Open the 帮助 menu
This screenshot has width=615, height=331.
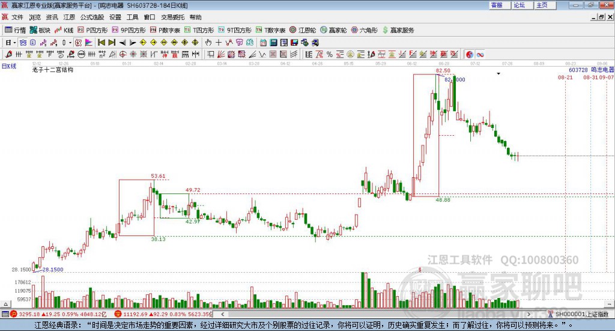click(x=195, y=17)
